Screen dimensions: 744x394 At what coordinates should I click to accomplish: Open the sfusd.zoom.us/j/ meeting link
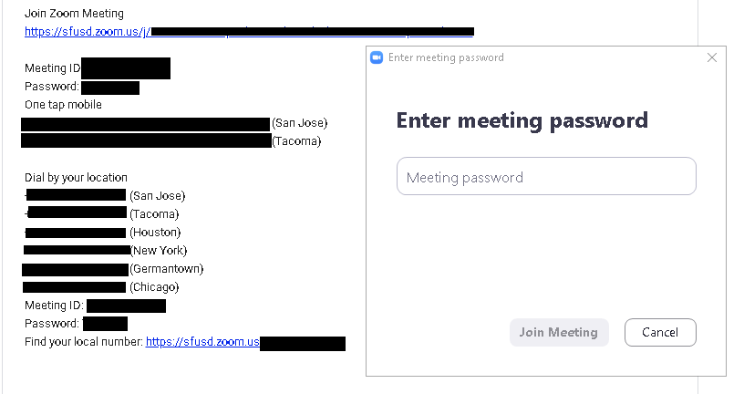tap(88, 32)
